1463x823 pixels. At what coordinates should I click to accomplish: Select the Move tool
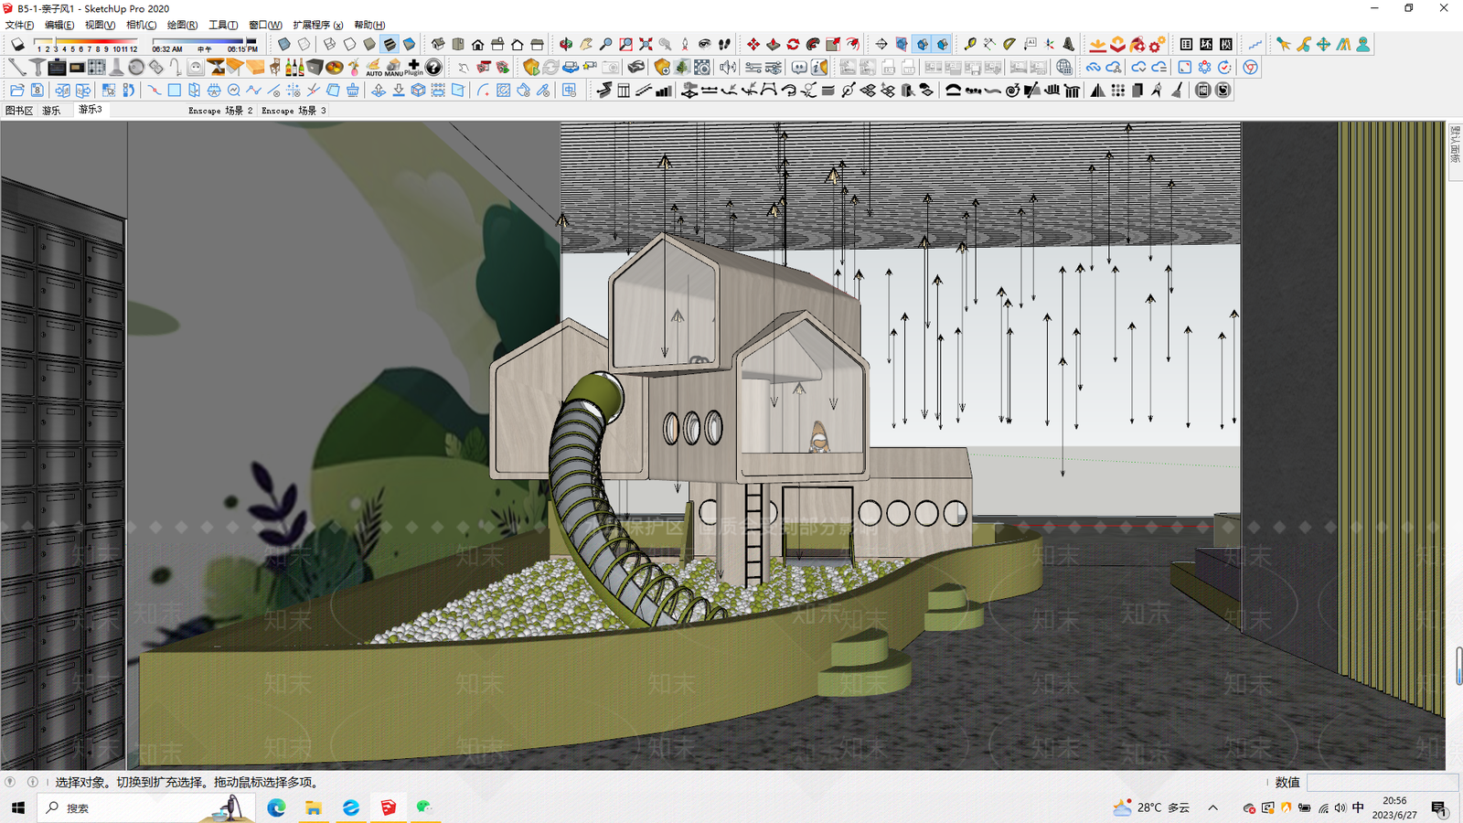click(753, 44)
